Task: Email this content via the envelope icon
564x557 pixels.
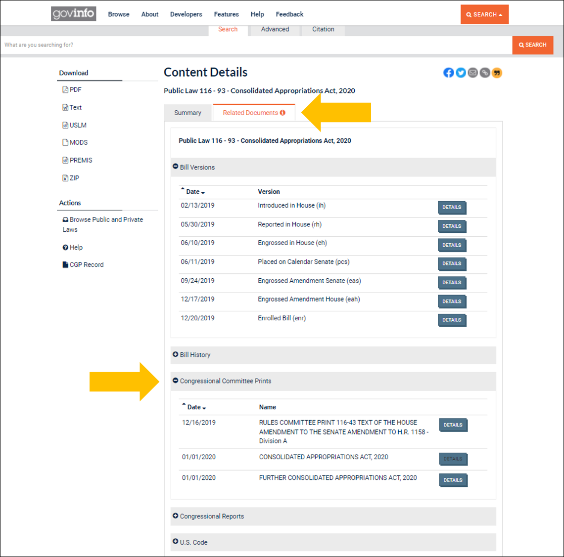Action: click(x=472, y=73)
